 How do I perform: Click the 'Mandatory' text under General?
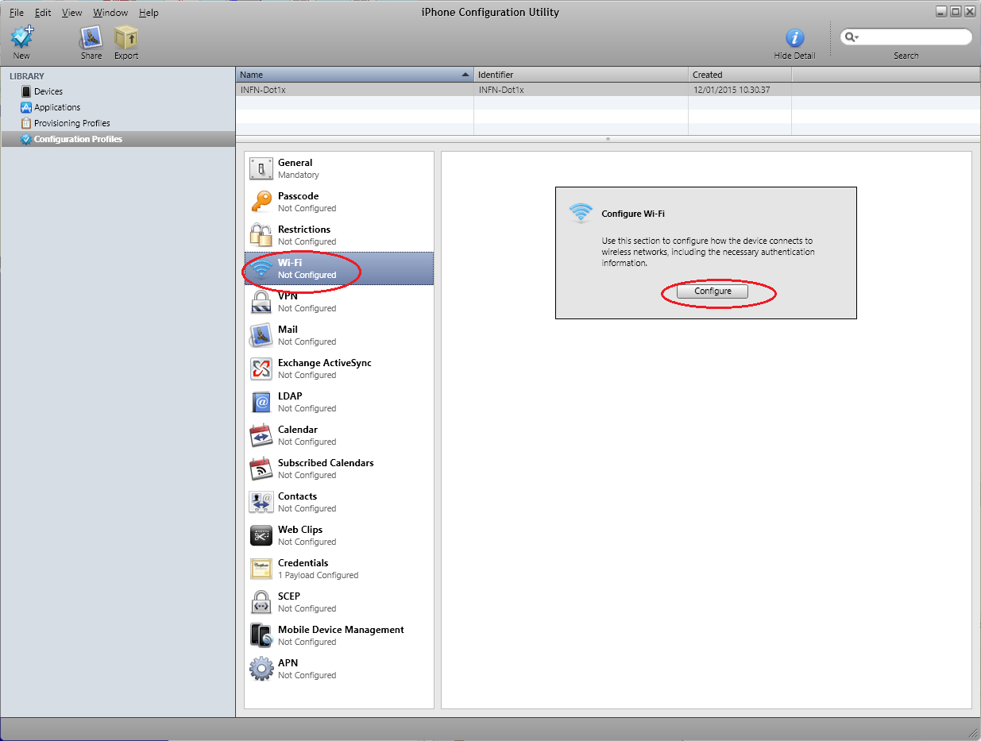coord(299,175)
